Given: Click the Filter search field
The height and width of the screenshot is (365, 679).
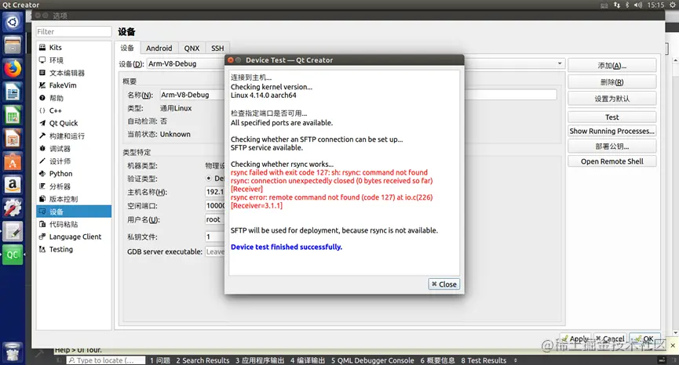Looking at the screenshot, I should (x=74, y=31).
